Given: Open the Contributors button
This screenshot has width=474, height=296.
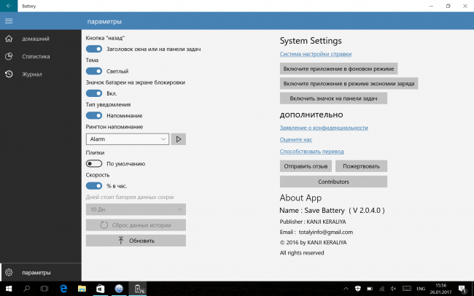Looking at the screenshot, I should click(333, 182).
